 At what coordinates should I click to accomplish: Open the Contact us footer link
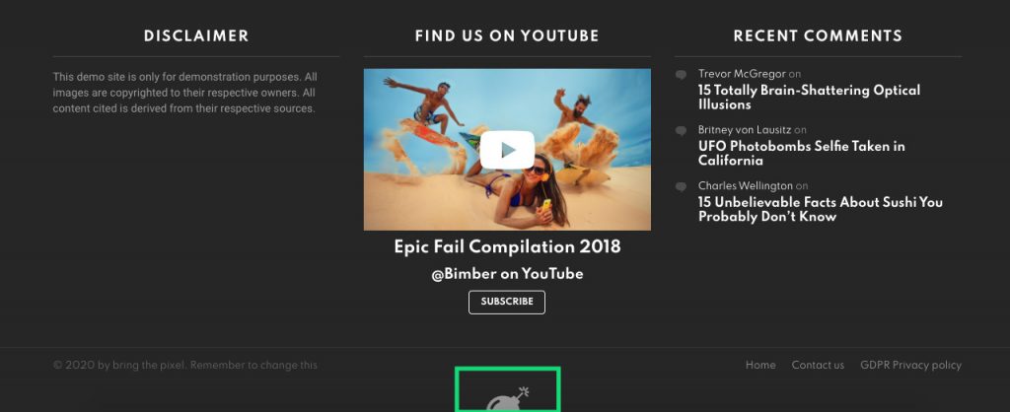818,365
